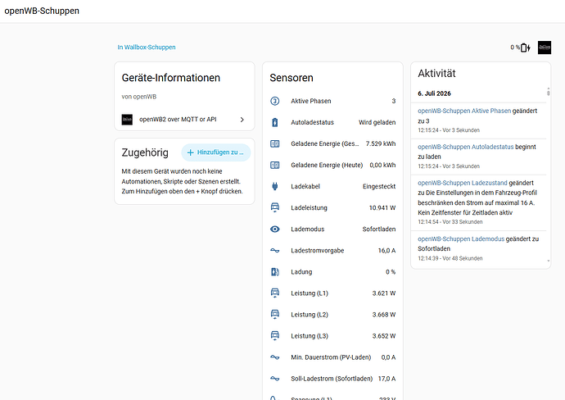Screen dimensions: 565x400
Task: Click the Ladekabel plug icon
Action: [x=274, y=186]
